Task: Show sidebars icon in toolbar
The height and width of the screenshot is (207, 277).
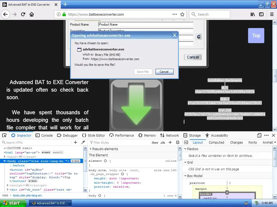Action: [x=261, y=15]
